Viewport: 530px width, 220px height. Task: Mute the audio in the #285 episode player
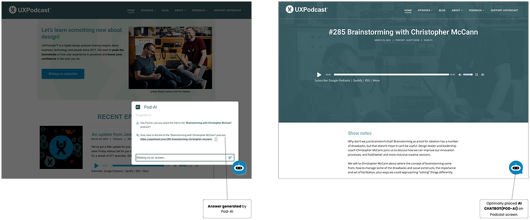click(460, 74)
